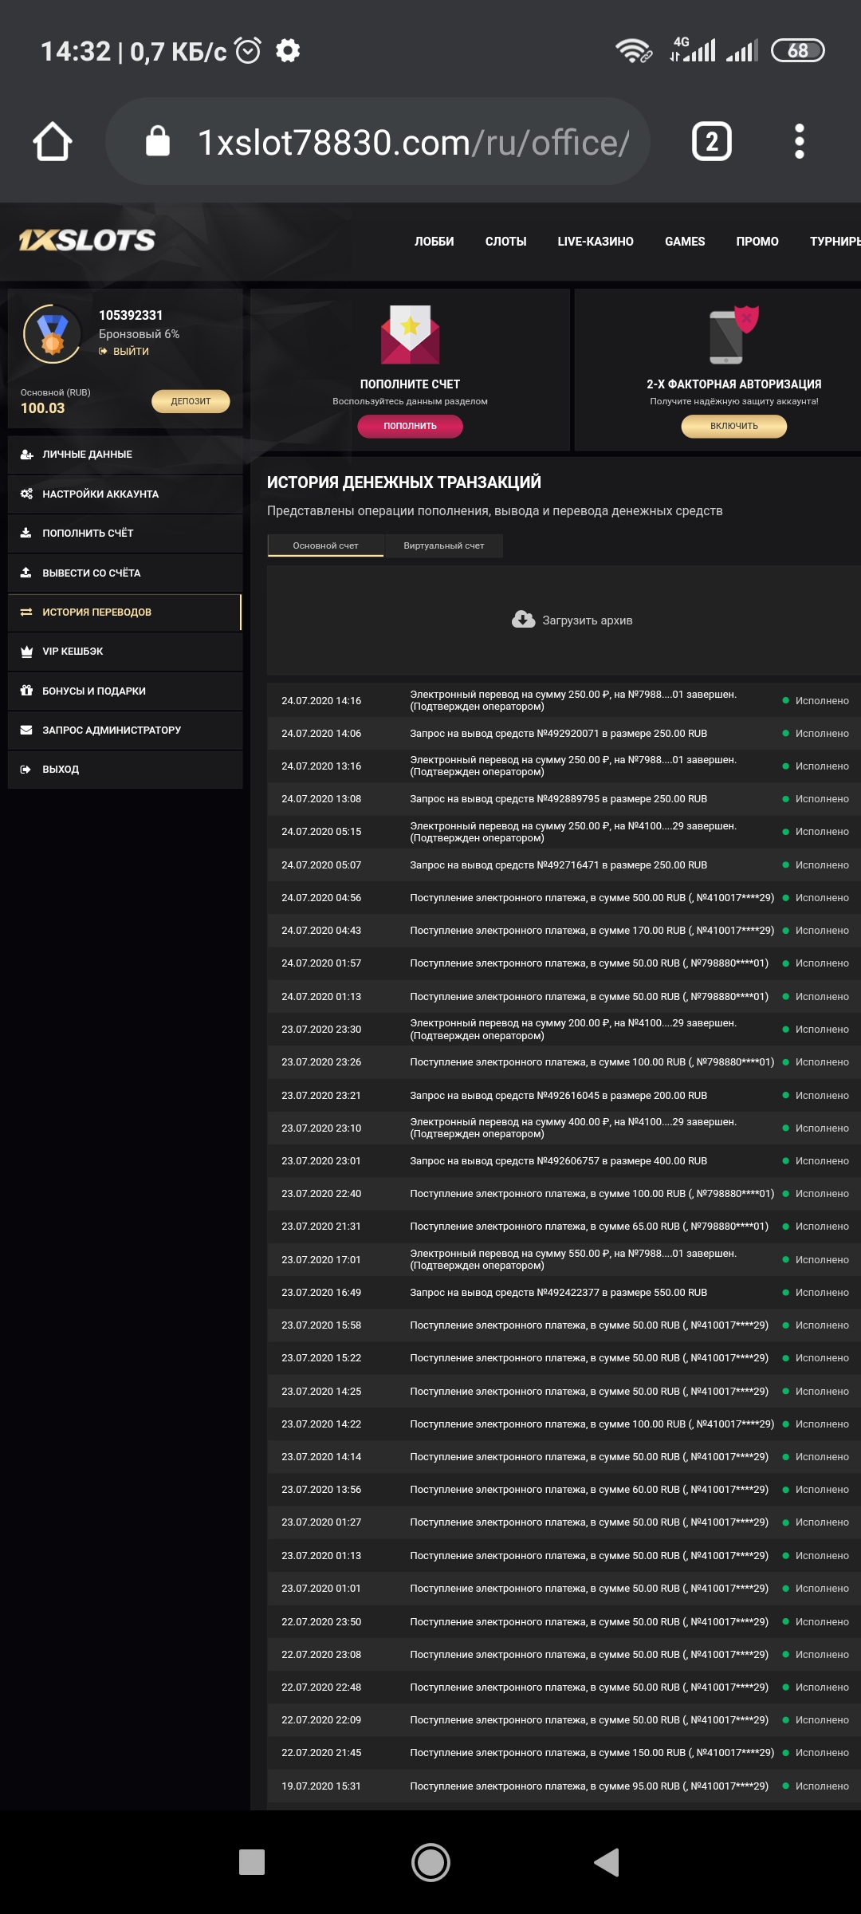Open ВЫВЕСТИ СО СЧЁТА in sidebar

click(91, 573)
